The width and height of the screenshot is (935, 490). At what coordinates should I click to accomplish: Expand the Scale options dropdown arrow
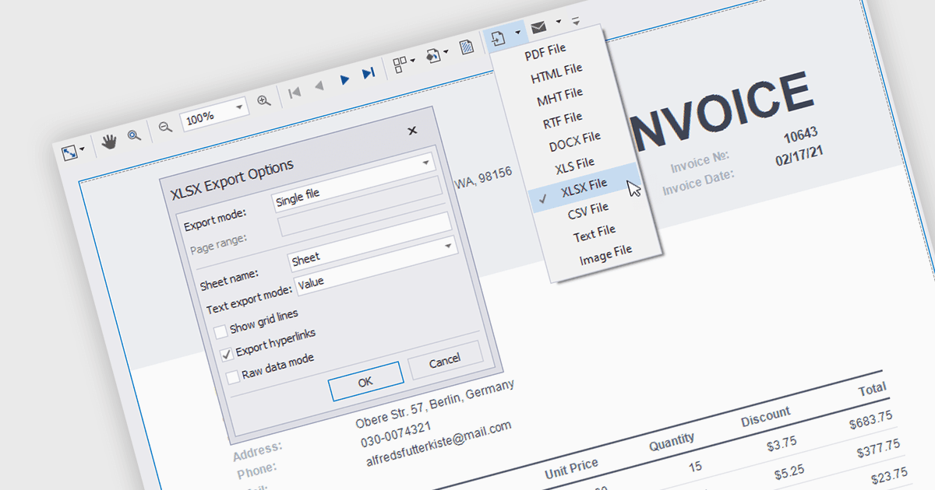83,148
